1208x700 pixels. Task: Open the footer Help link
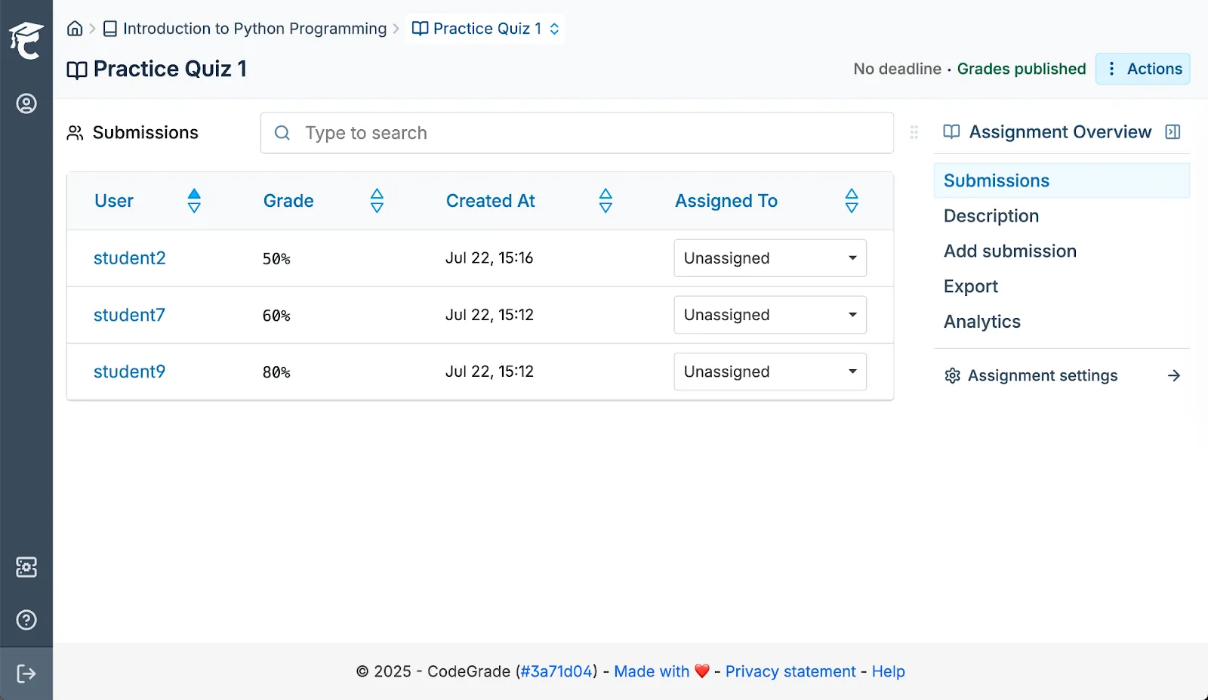[888, 671]
